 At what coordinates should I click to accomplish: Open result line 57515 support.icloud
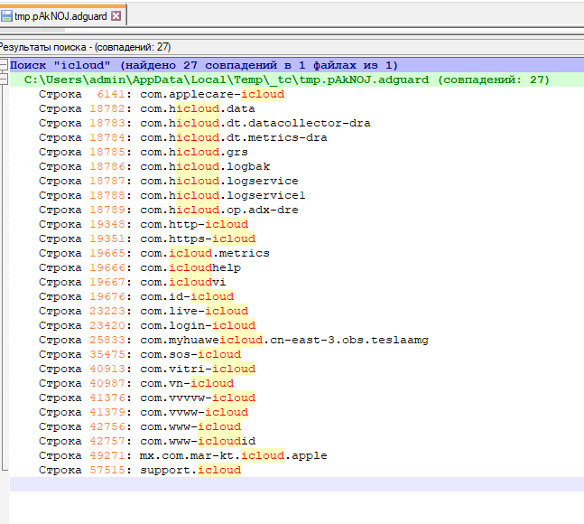140,471
